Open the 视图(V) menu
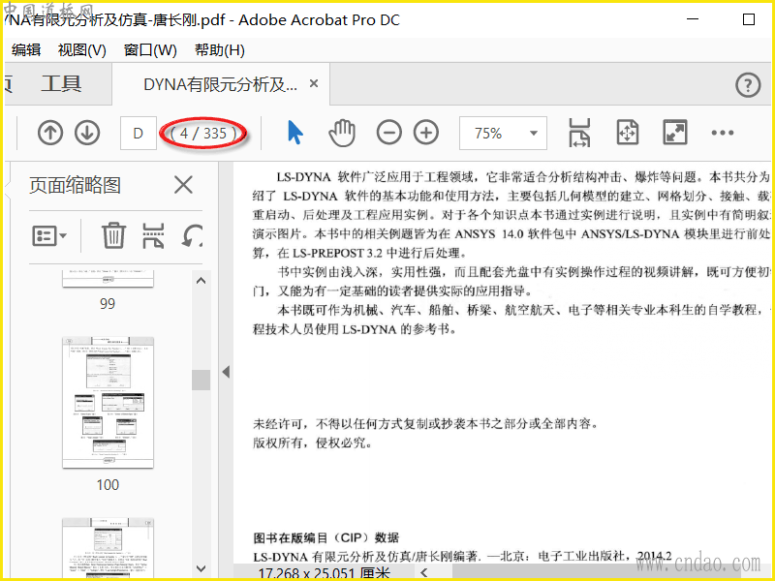The width and height of the screenshot is (775, 581). click(x=82, y=50)
